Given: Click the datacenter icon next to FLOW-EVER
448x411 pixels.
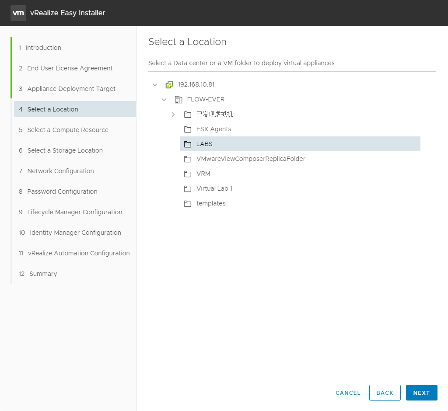Looking at the screenshot, I should point(178,99).
